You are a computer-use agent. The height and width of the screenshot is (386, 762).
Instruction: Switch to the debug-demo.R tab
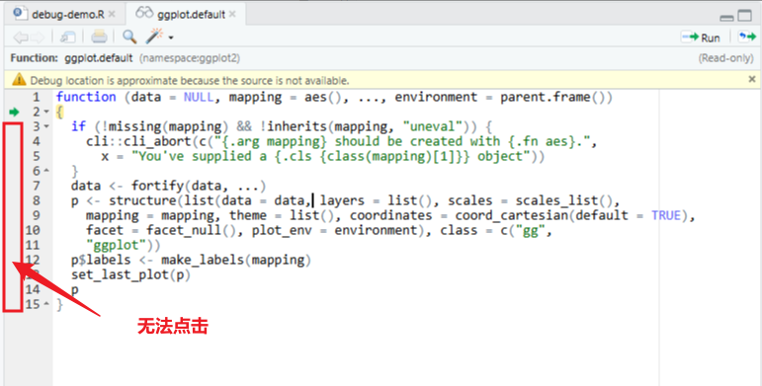point(67,14)
